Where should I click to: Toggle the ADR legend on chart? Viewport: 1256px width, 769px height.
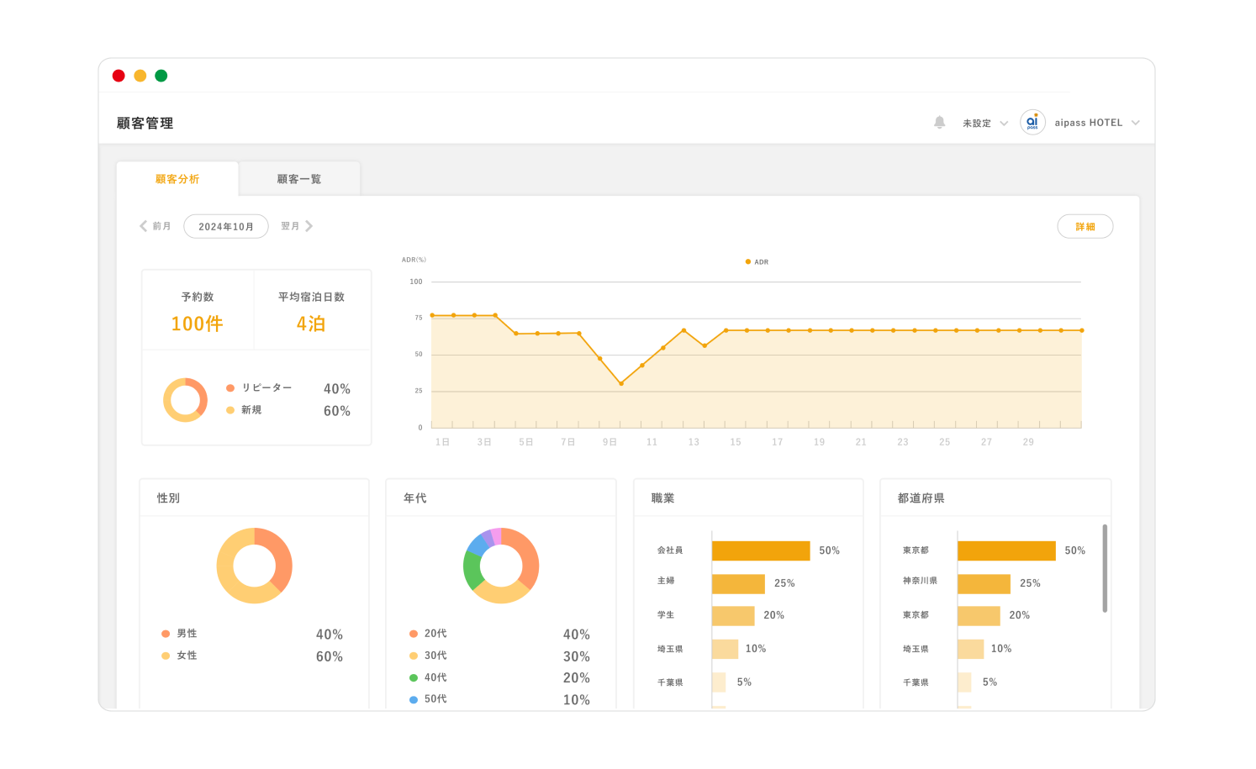[x=757, y=262]
